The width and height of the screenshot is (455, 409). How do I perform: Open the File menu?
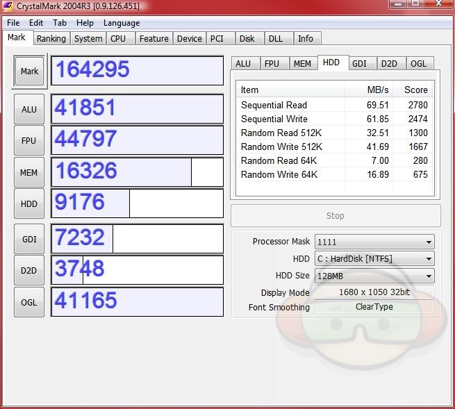pyautogui.click(x=13, y=23)
